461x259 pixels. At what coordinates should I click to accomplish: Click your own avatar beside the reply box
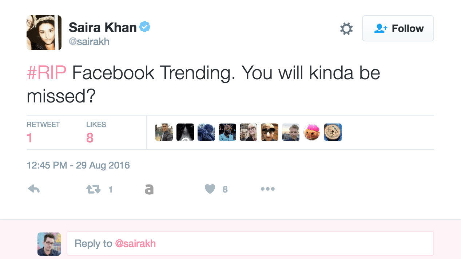pos(49,244)
